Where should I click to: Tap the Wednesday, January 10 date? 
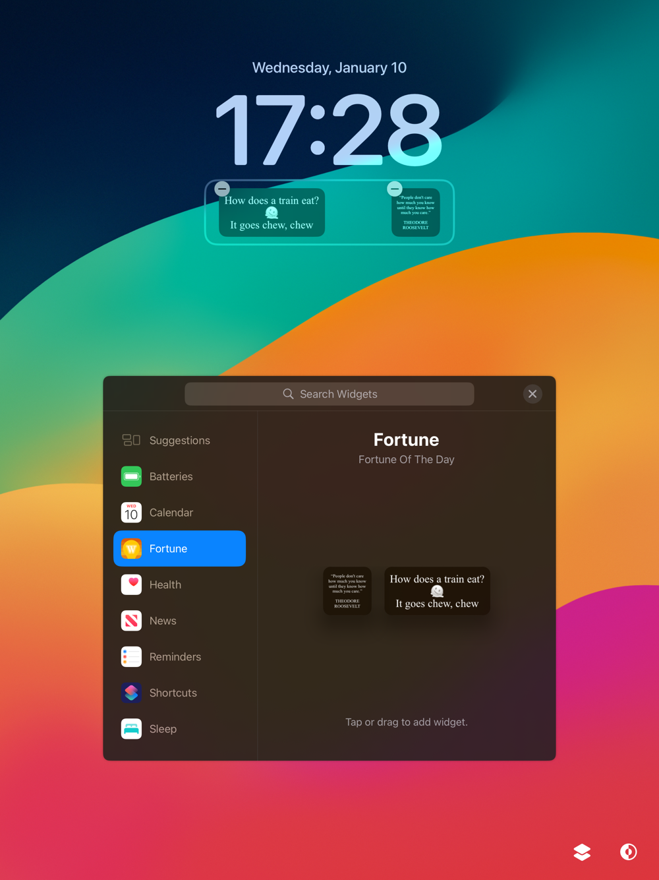point(329,67)
